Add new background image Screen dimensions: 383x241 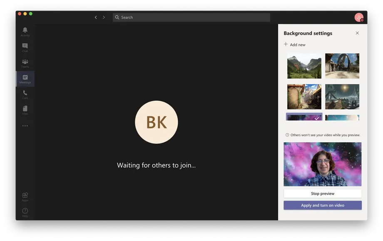(x=295, y=45)
